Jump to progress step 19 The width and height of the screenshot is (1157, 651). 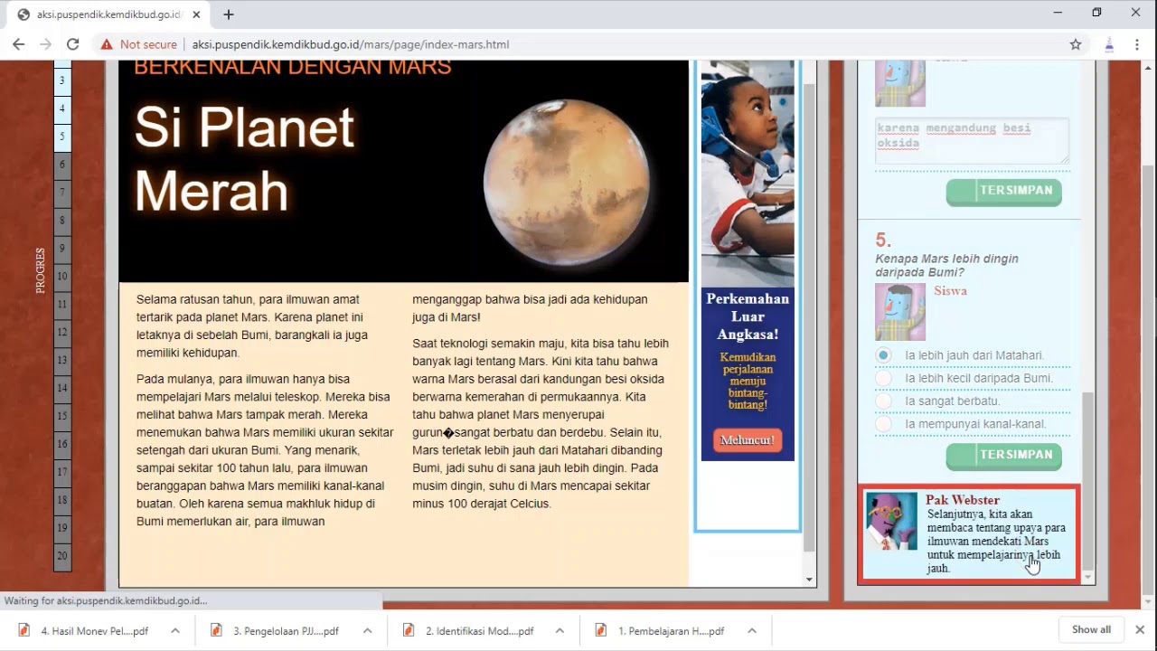[62, 529]
